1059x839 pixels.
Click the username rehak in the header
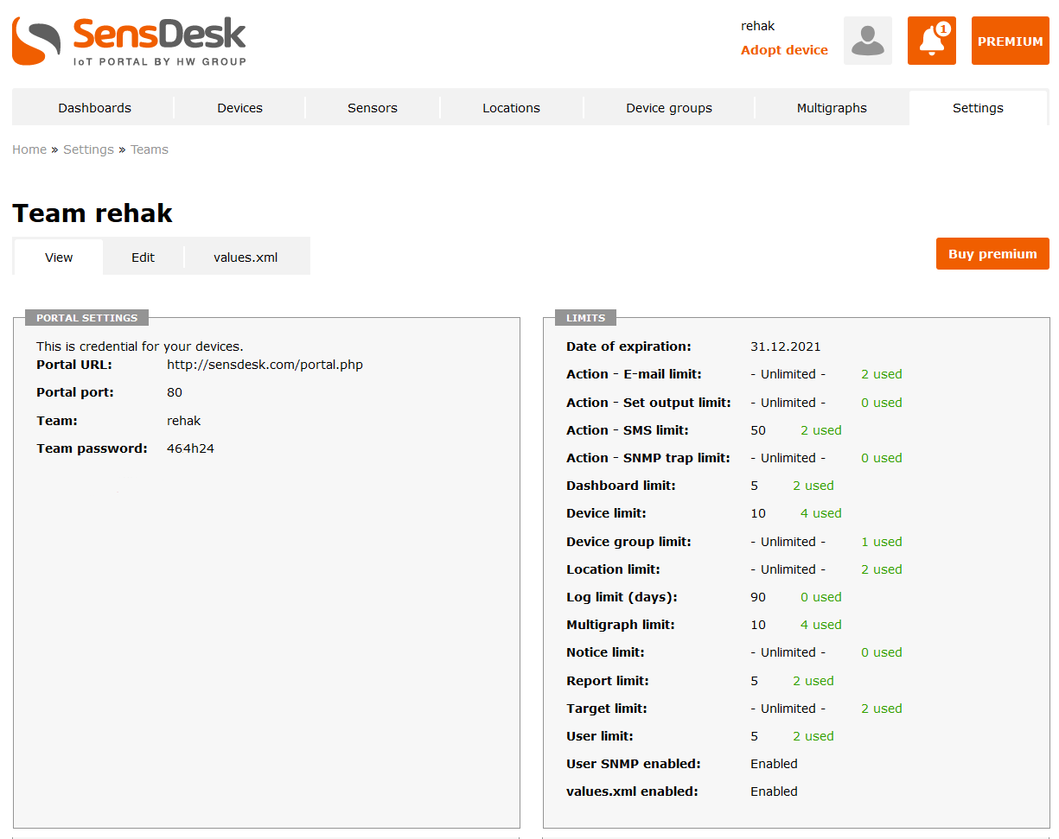[758, 26]
